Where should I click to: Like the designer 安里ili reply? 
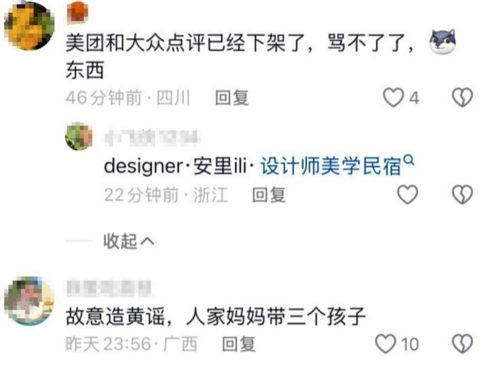(408, 194)
